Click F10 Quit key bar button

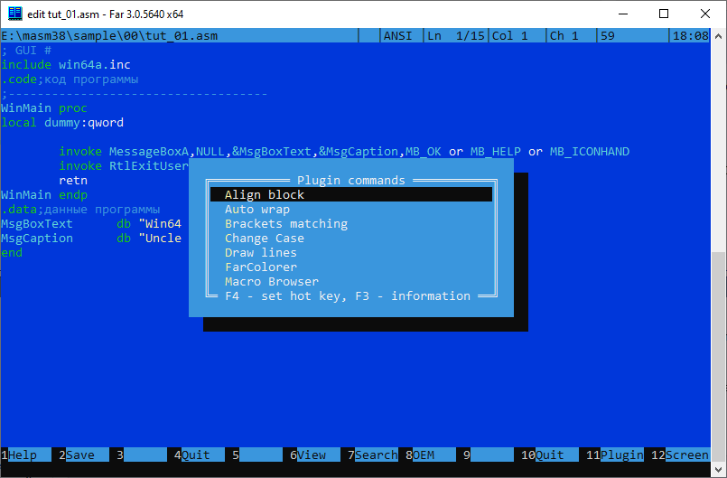pos(549,455)
